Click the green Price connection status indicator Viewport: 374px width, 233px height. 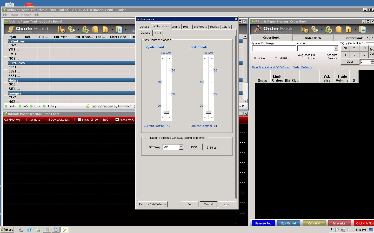[x=31, y=106]
